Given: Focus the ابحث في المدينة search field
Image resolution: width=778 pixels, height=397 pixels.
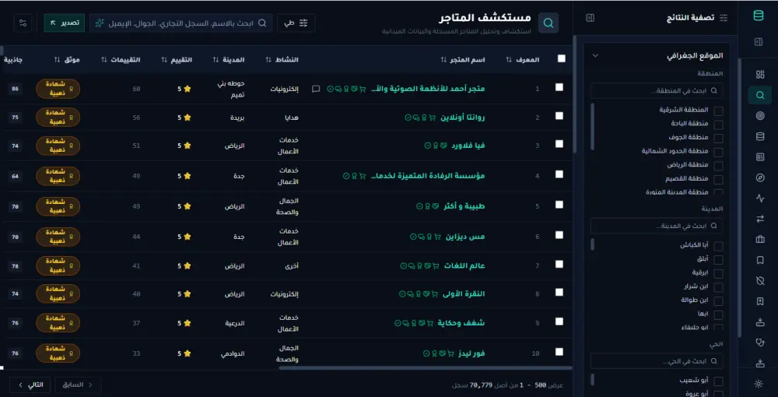Looking at the screenshot, I should pos(657,226).
